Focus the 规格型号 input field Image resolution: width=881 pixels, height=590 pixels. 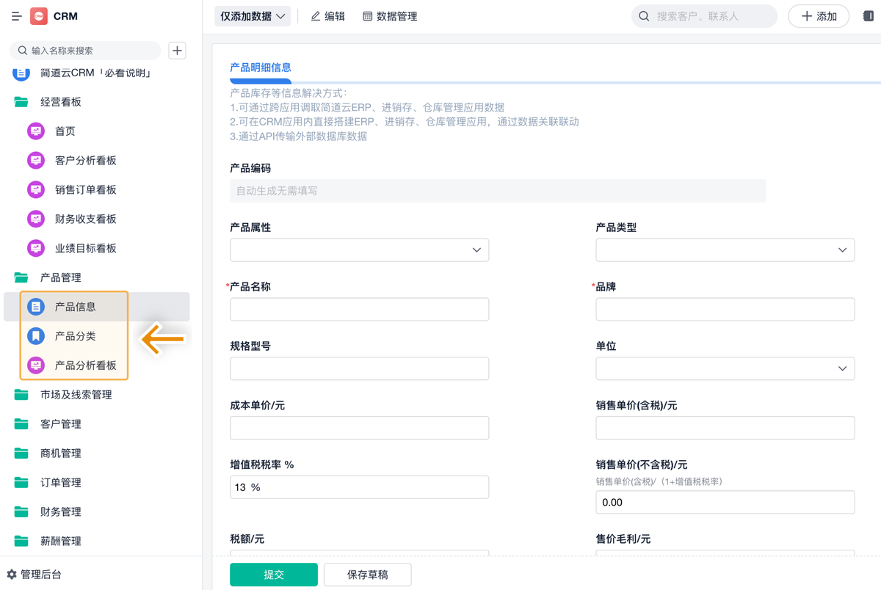coord(359,368)
